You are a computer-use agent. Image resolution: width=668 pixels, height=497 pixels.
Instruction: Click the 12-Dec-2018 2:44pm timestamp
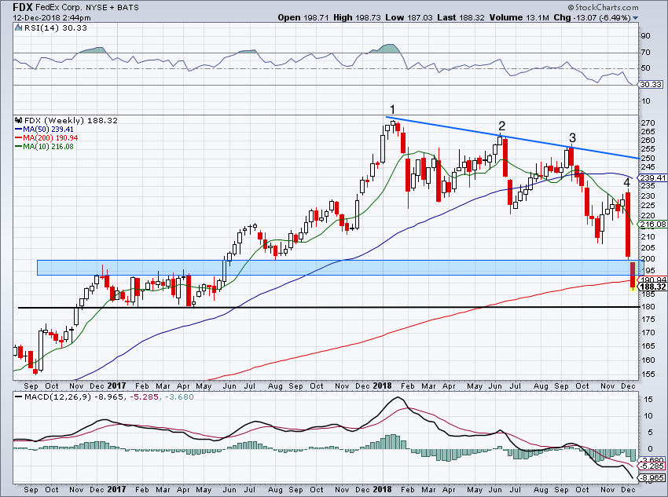(x=52, y=18)
